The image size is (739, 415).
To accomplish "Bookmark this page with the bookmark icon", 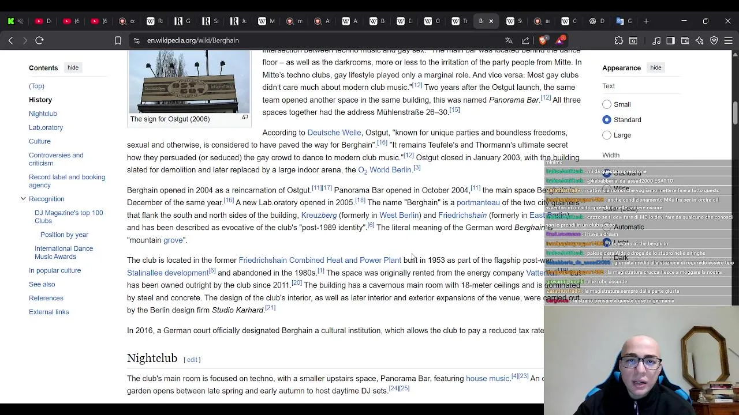I will (118, 40).
